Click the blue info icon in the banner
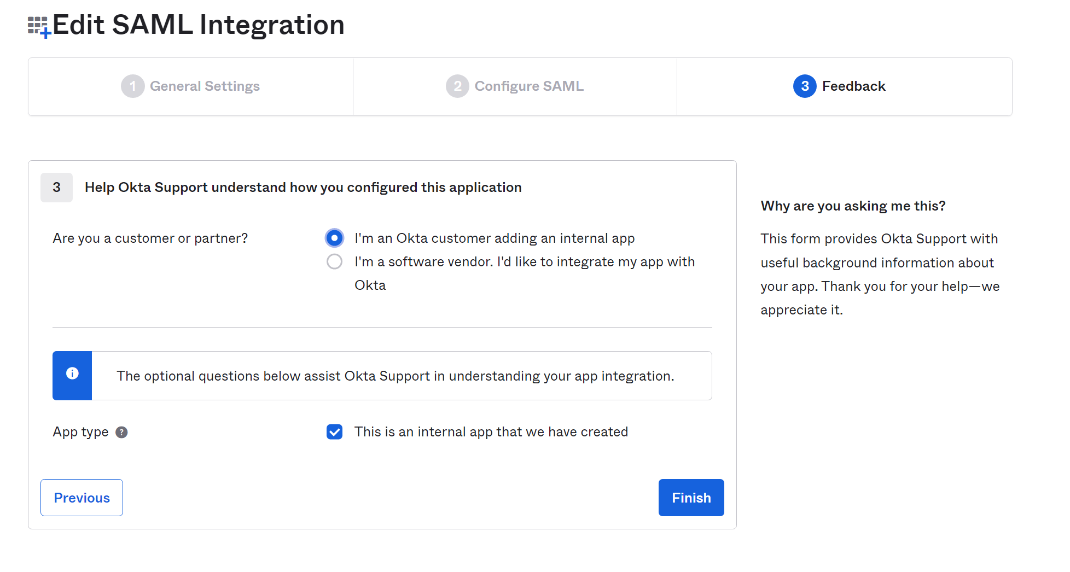 click(72, 373)
